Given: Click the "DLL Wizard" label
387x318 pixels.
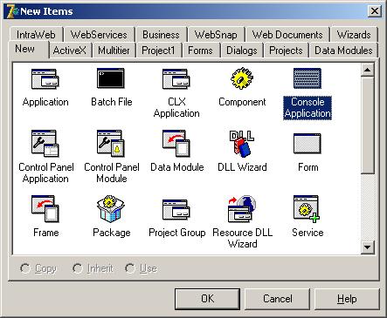Looking at the screenshot, I should [242, 167].
